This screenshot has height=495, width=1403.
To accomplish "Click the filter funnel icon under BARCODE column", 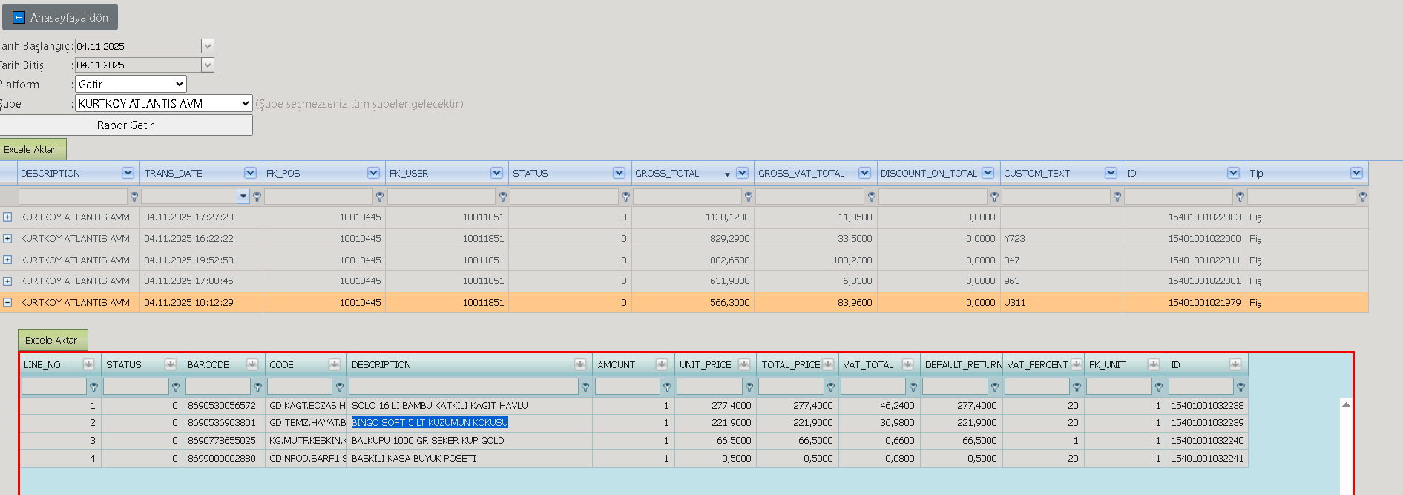I will (x=257, y=387).
